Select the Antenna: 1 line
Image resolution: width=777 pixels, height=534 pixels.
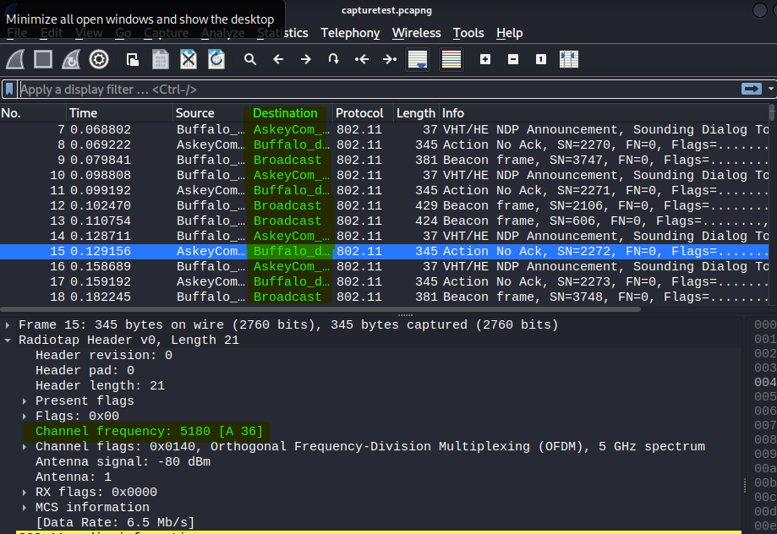(74, 477)
